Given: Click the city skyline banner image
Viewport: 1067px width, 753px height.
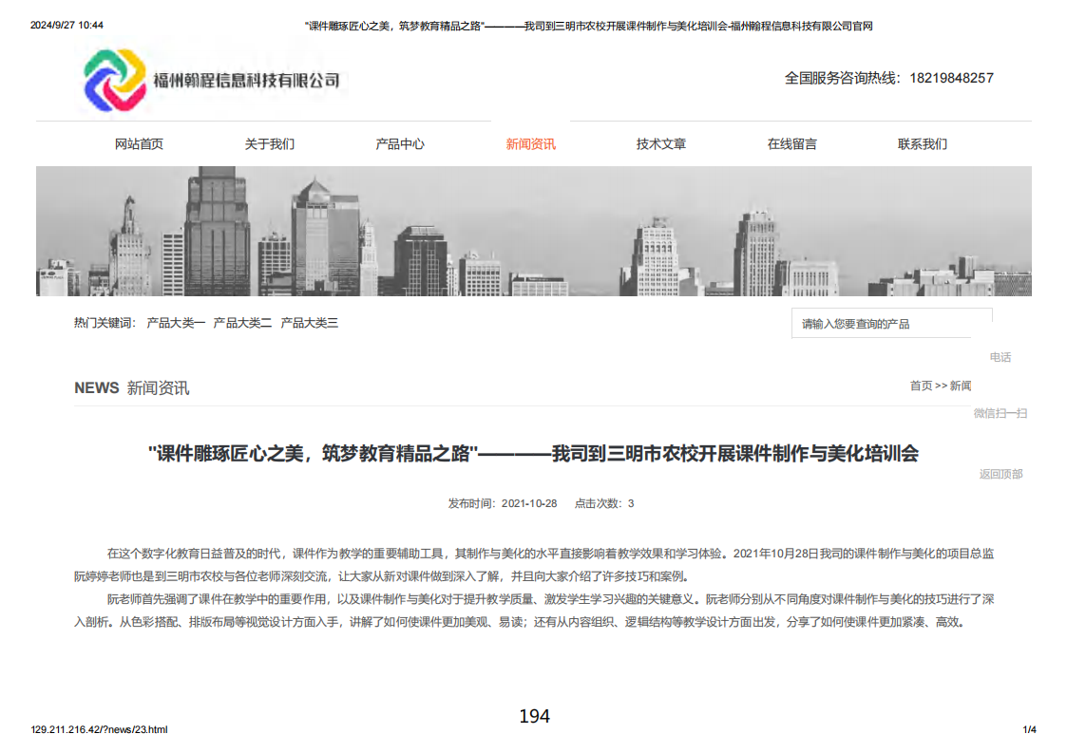Looking at the screenshot, I should pos(534,232).
